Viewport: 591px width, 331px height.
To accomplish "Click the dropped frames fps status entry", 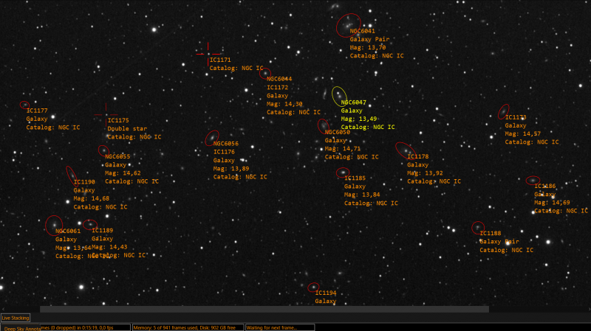I will pos(85,327).
